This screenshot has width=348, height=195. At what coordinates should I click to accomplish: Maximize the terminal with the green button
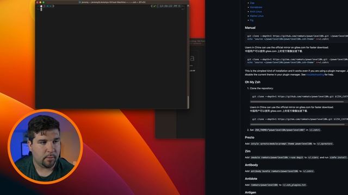(x=43, y=2)
